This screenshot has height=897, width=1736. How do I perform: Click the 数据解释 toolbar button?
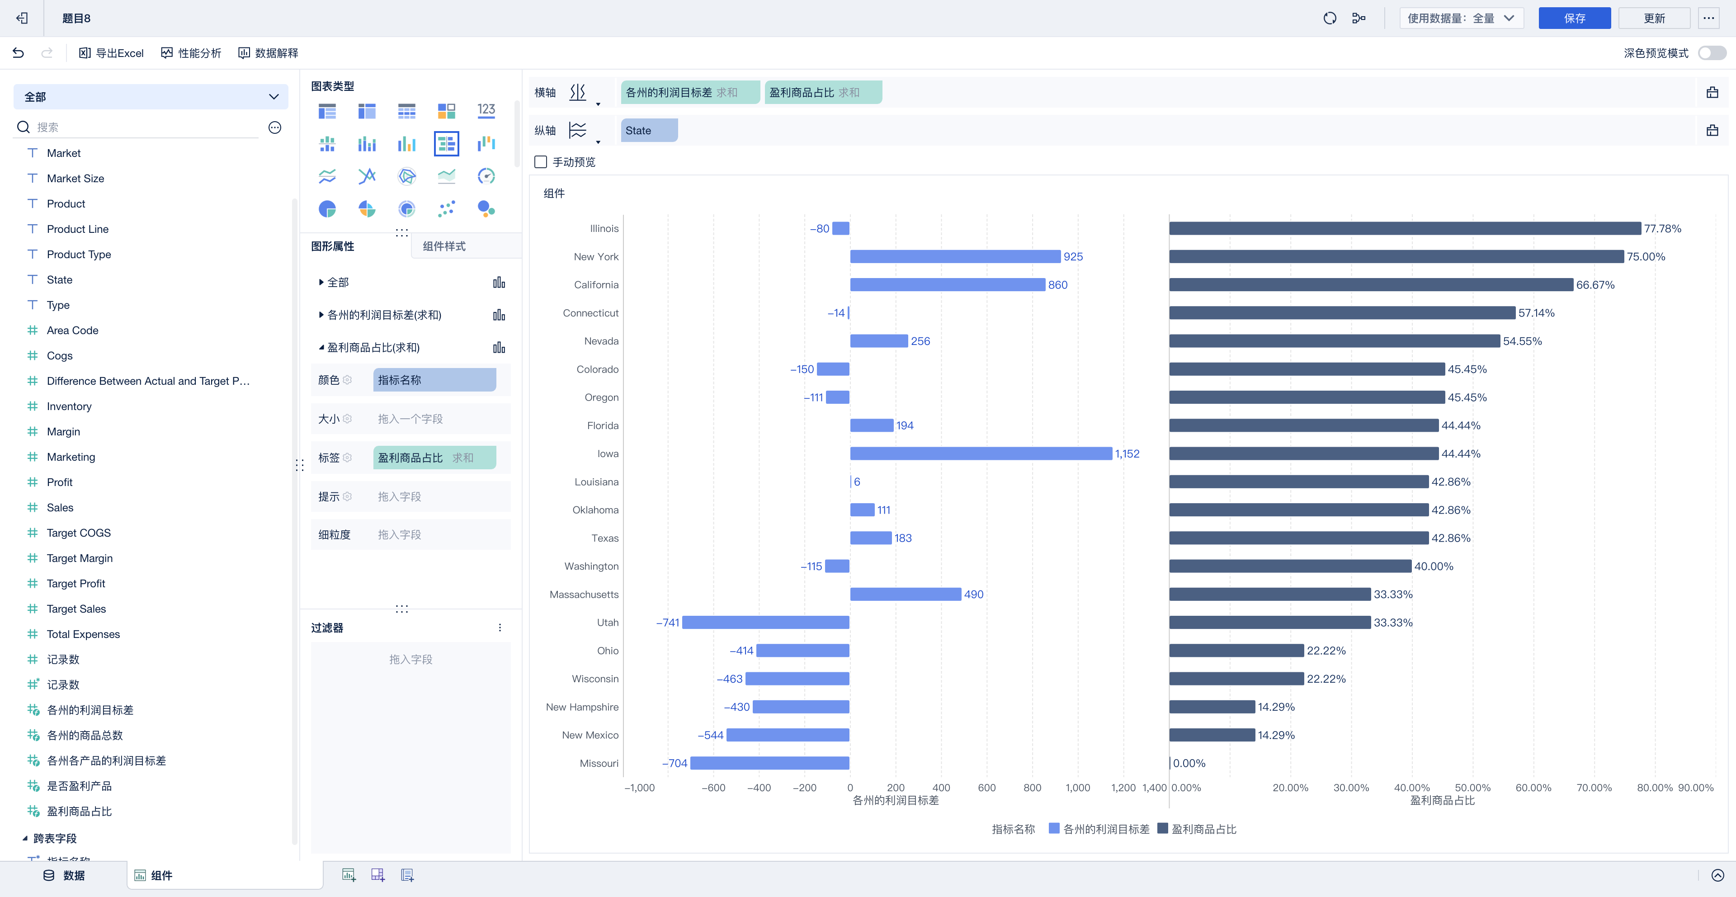(x=268, y=52)
